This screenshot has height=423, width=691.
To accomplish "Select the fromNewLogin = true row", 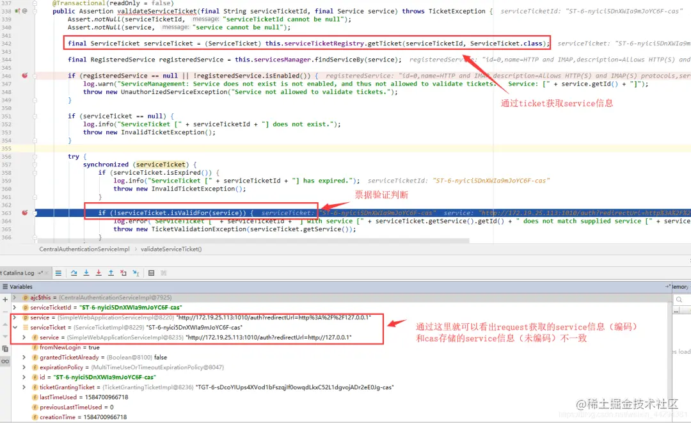I will pyautogui.click(x=70, y=347).
